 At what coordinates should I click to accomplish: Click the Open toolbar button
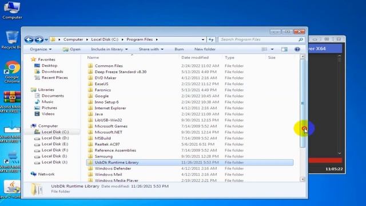71,49
